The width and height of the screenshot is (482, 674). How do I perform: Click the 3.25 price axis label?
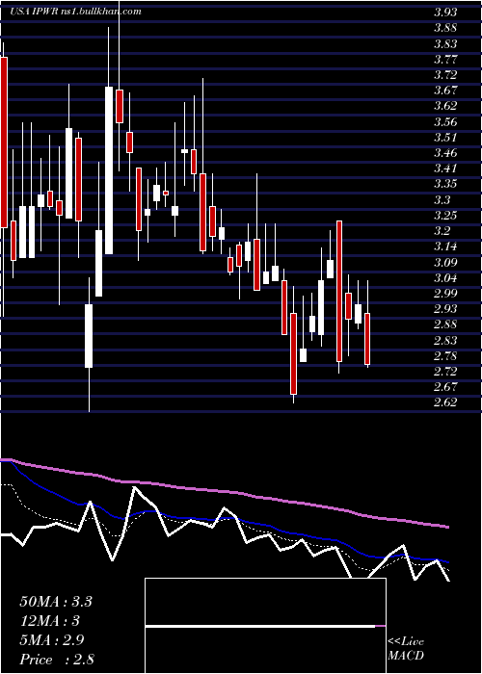tap(445, 215)
